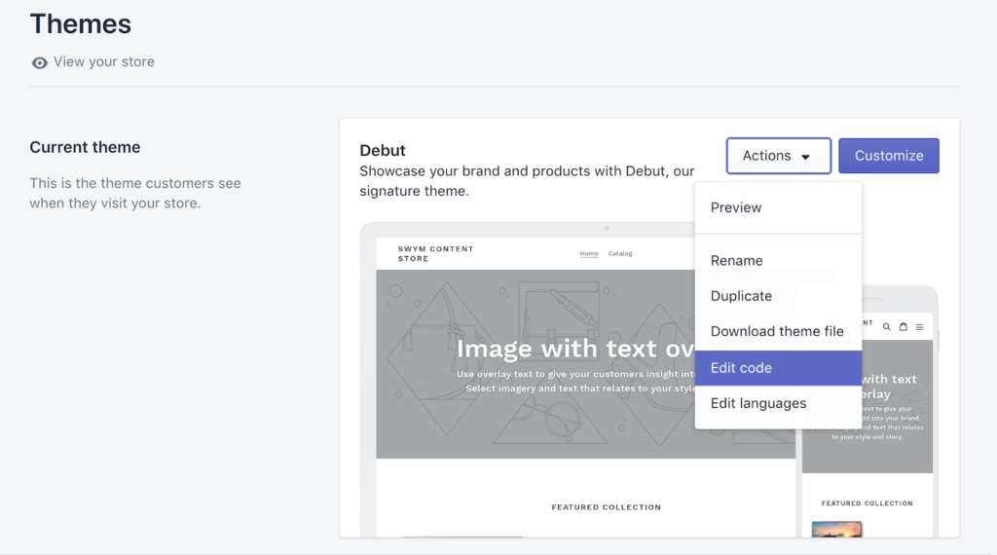Click the product thumbnail in mobile preview
The width and height of the screenshot is (997, 555).
[x=836, y=530]
